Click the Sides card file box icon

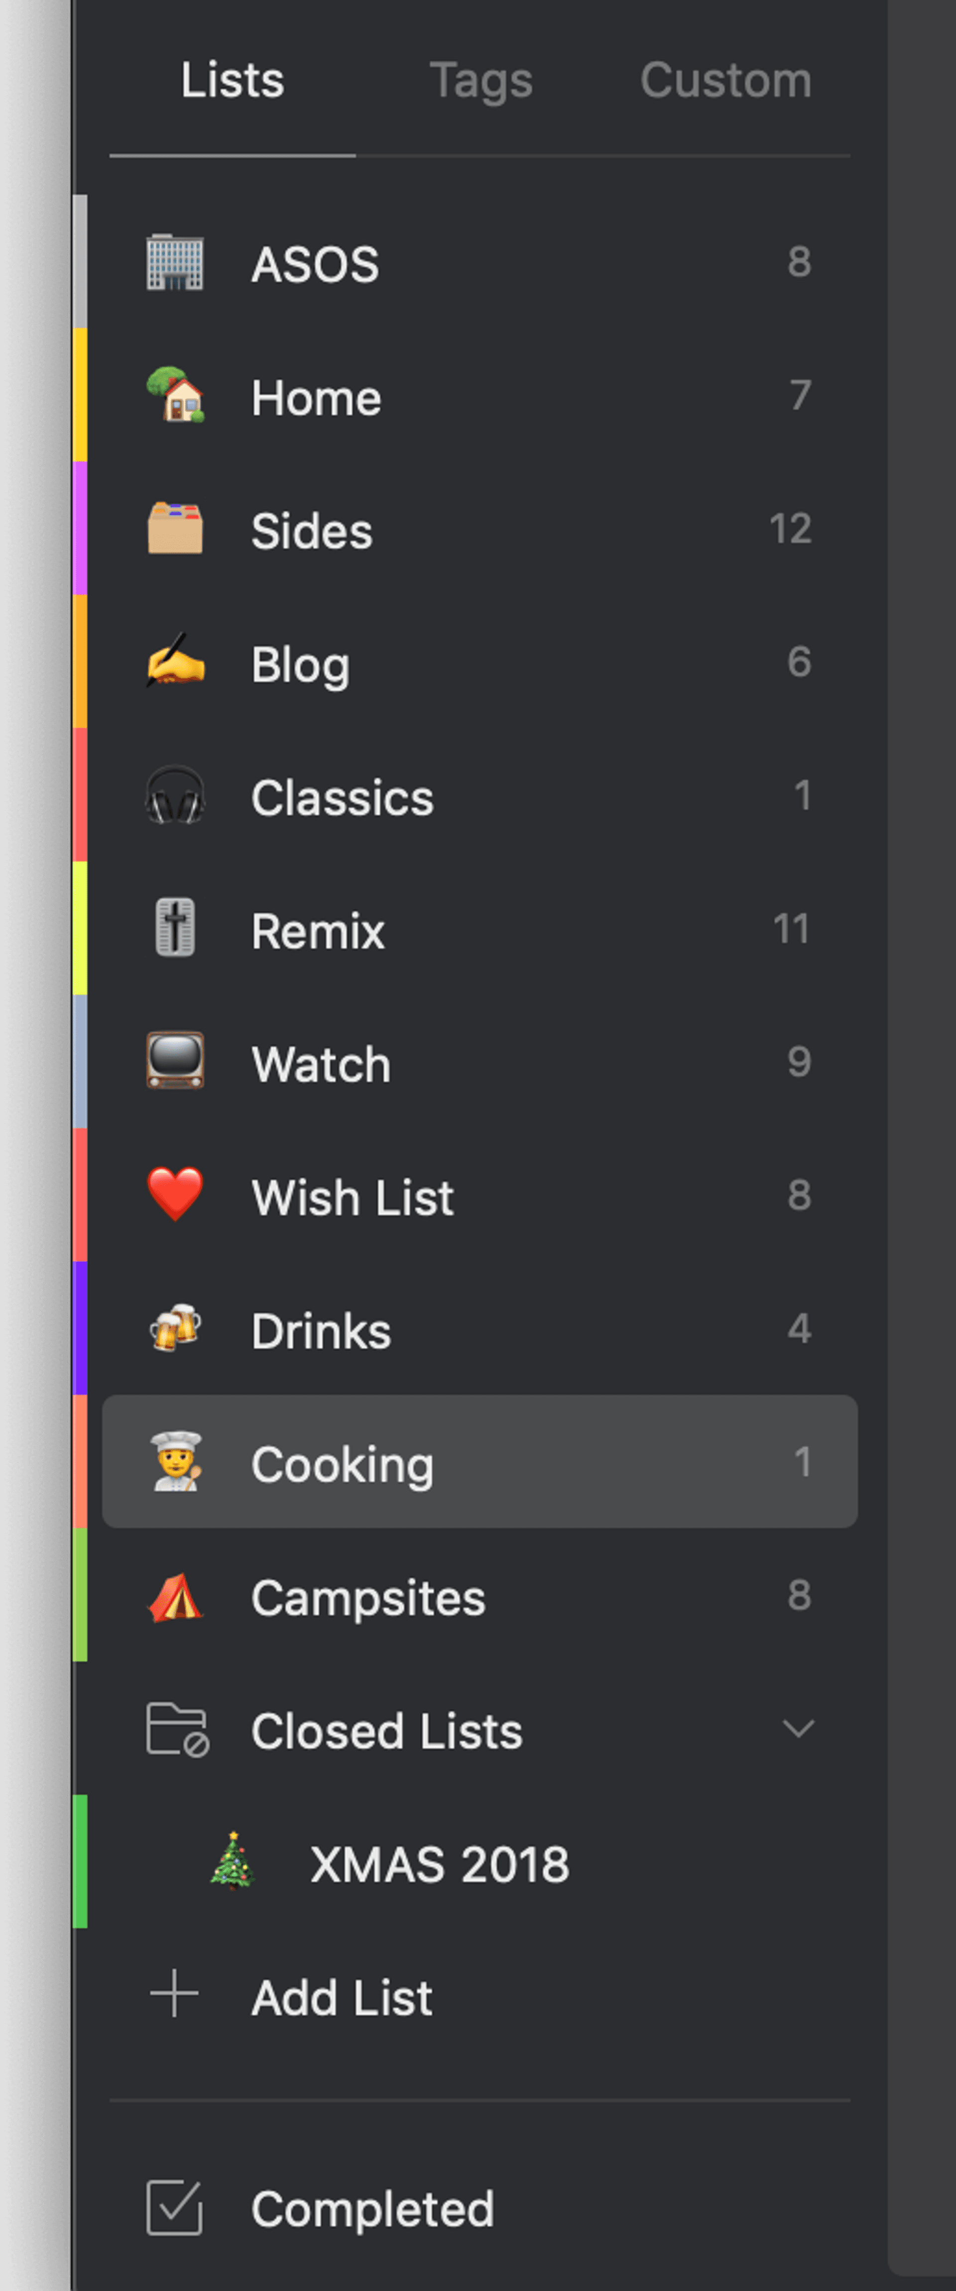[174, 529]
